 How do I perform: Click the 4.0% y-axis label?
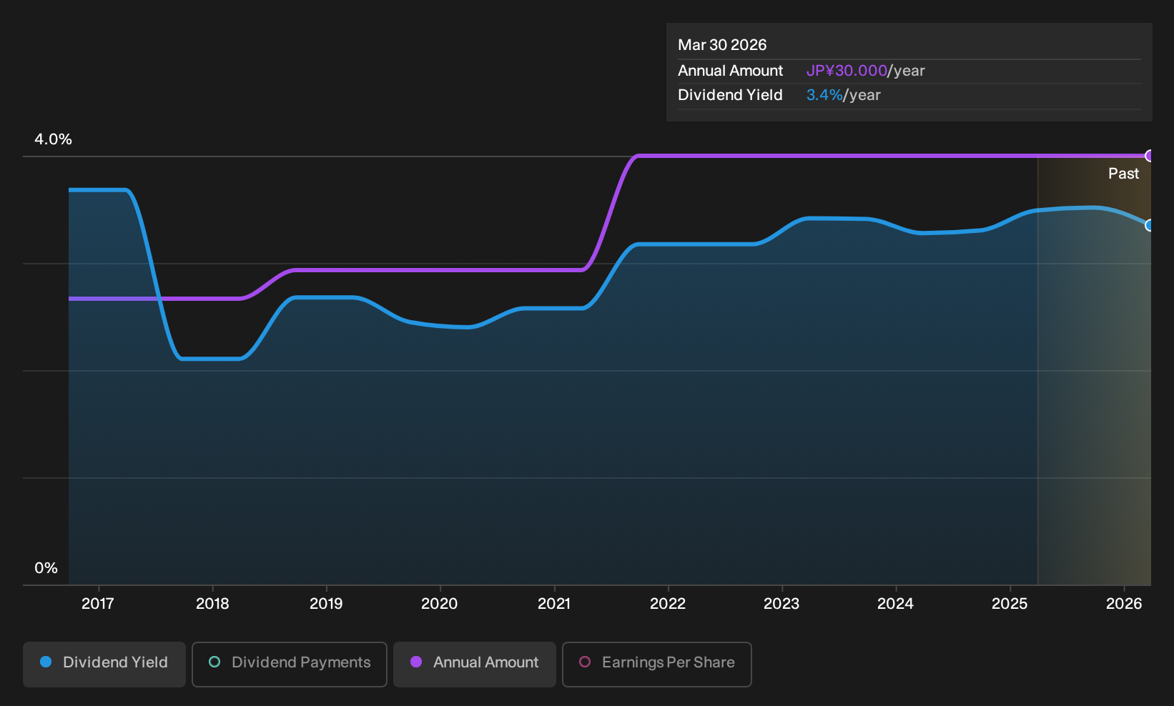(54, 139)
